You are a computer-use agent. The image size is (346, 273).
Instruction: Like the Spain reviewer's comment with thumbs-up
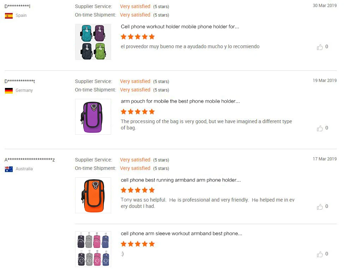pyautogui.click(x=320, y=47)
